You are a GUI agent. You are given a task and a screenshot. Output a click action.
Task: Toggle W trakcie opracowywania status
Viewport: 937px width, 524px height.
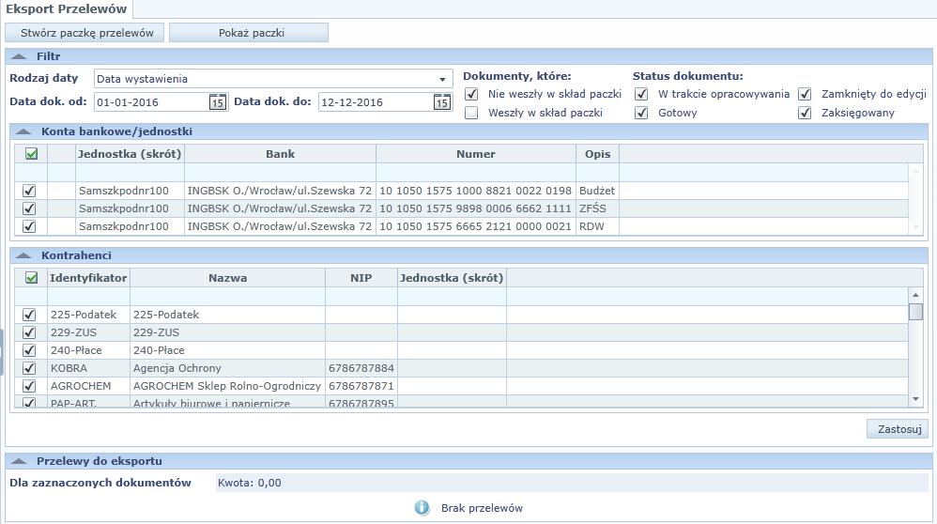click(641, 95)
